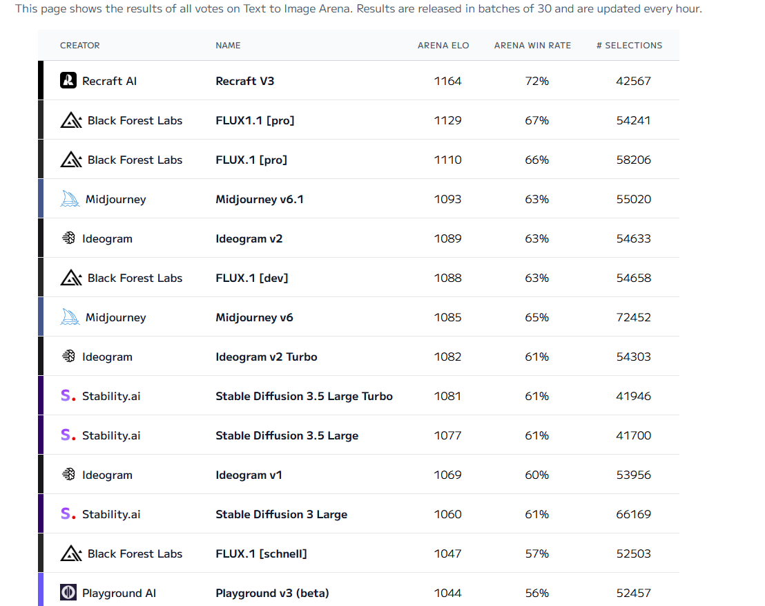Click Ideogram logo in Ideogram v1 row
Screen dimensions: 765x606
point(68,475)
